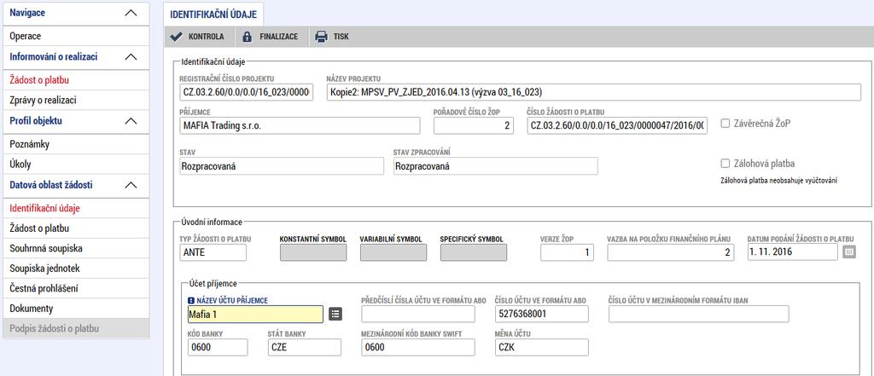This screenshot has height=376, width=874.
Task: Click the Konstantní symbol field
Action: click(312, 252)
